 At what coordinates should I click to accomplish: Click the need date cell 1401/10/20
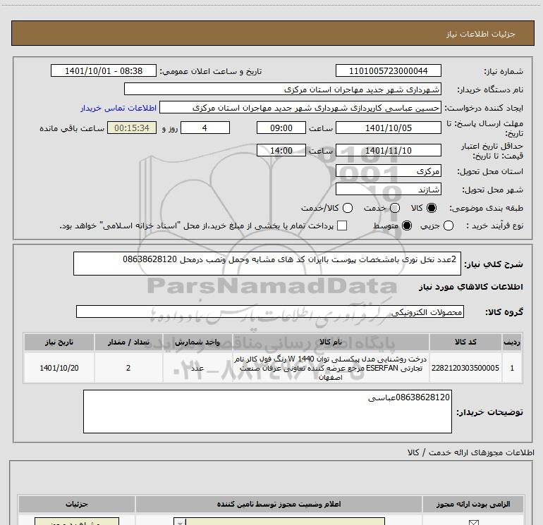[x=59, y=368]
